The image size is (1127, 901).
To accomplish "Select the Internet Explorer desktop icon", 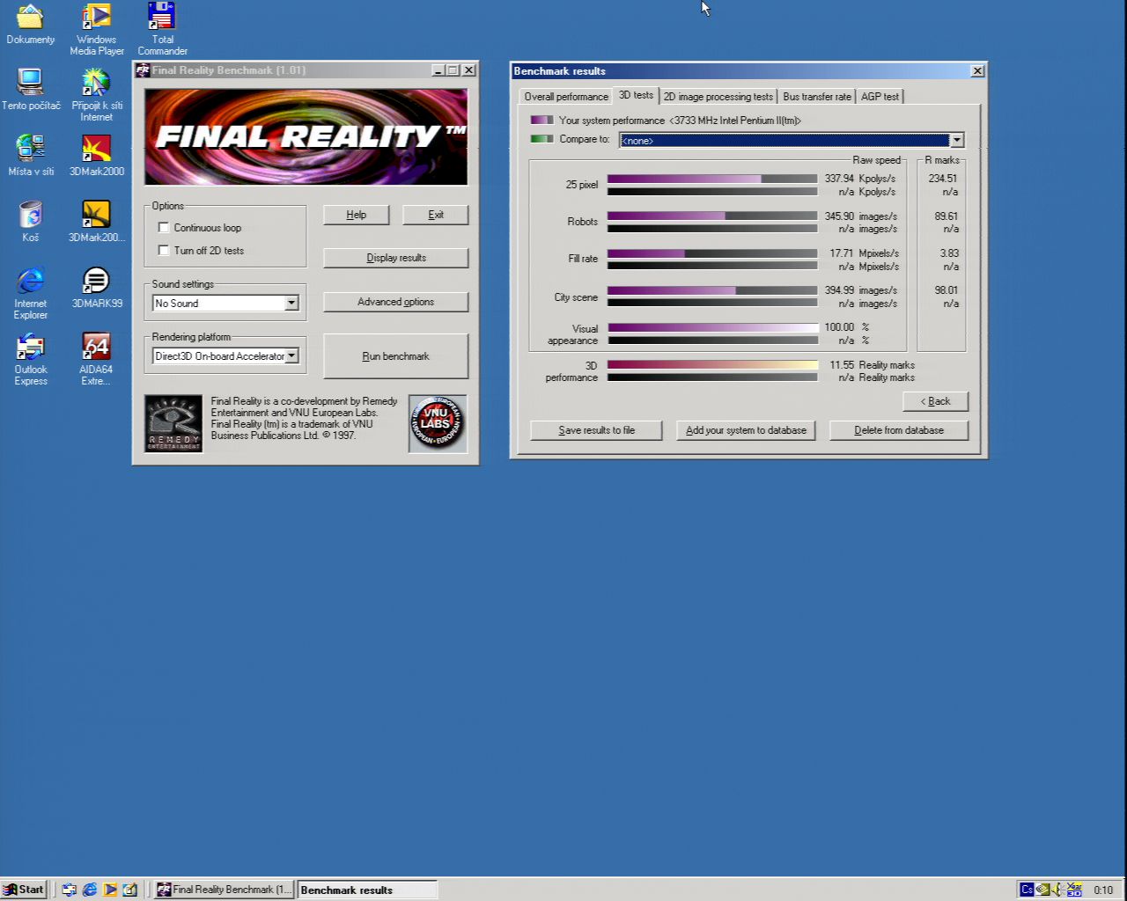I will point(31,294).
